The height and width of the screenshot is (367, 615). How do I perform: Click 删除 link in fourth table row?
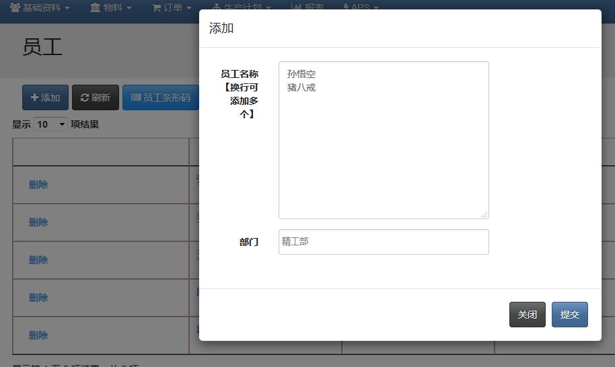(38, 298)
